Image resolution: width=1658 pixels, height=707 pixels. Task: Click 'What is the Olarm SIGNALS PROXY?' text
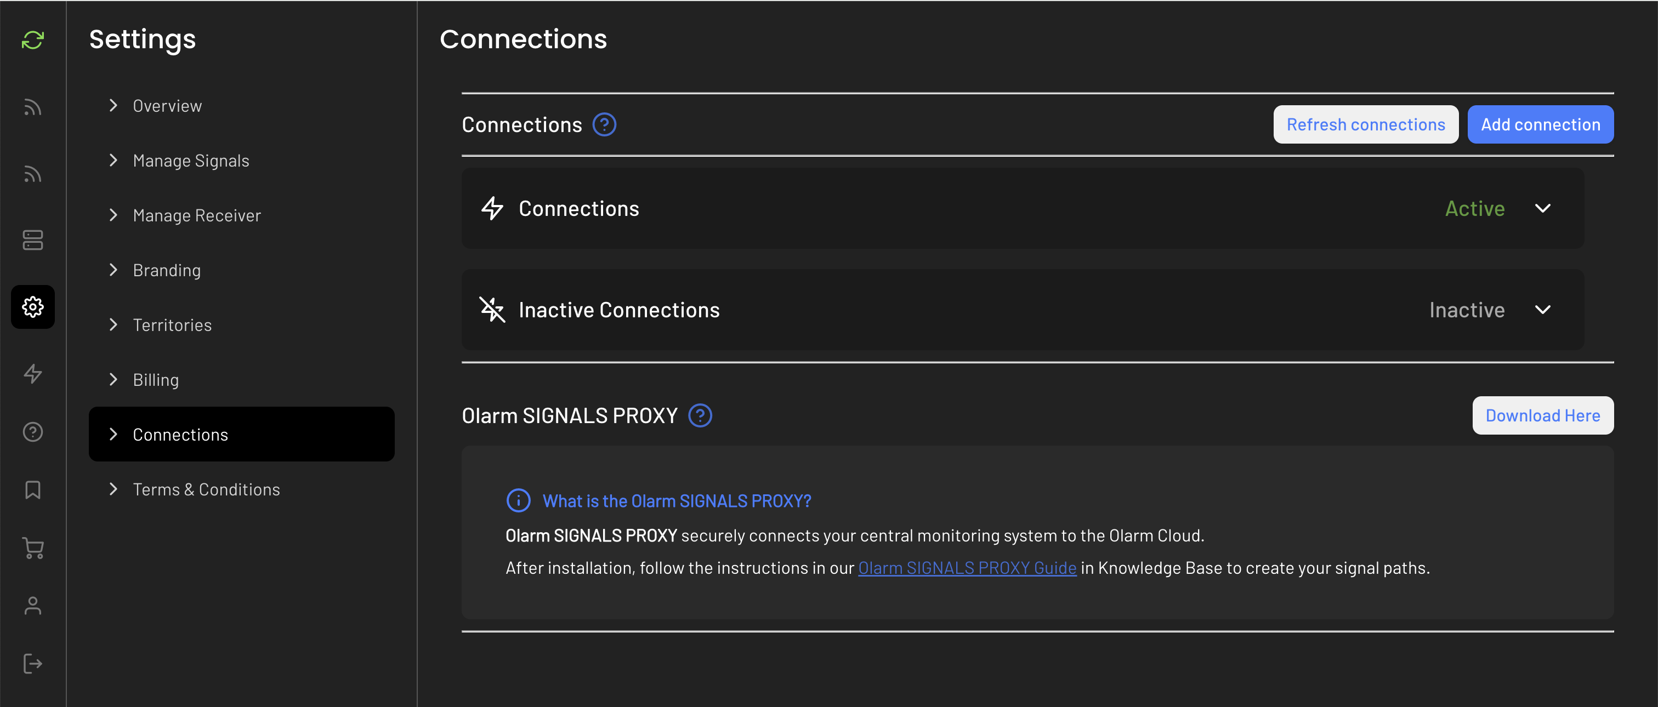point(677,501)
